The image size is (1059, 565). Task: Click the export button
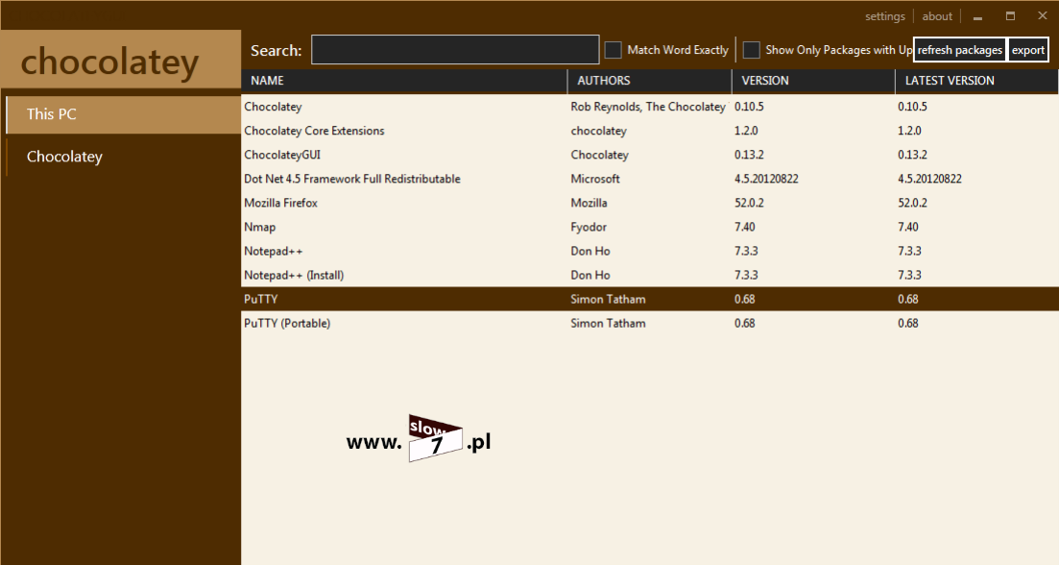(x=1028, y=50)
